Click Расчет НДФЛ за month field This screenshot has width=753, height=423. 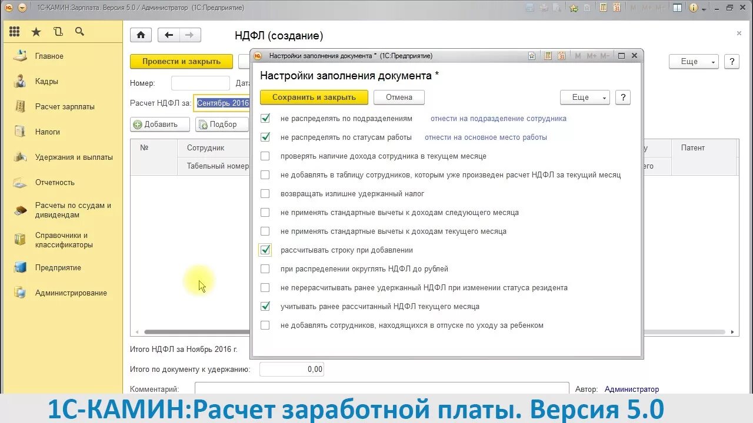(223, 103)
